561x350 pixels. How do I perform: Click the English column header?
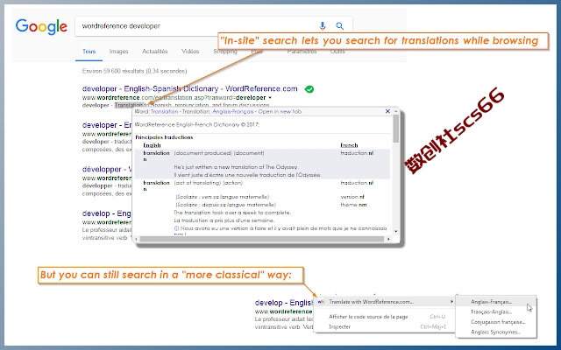pyautogui.click(x=152, y=145)
